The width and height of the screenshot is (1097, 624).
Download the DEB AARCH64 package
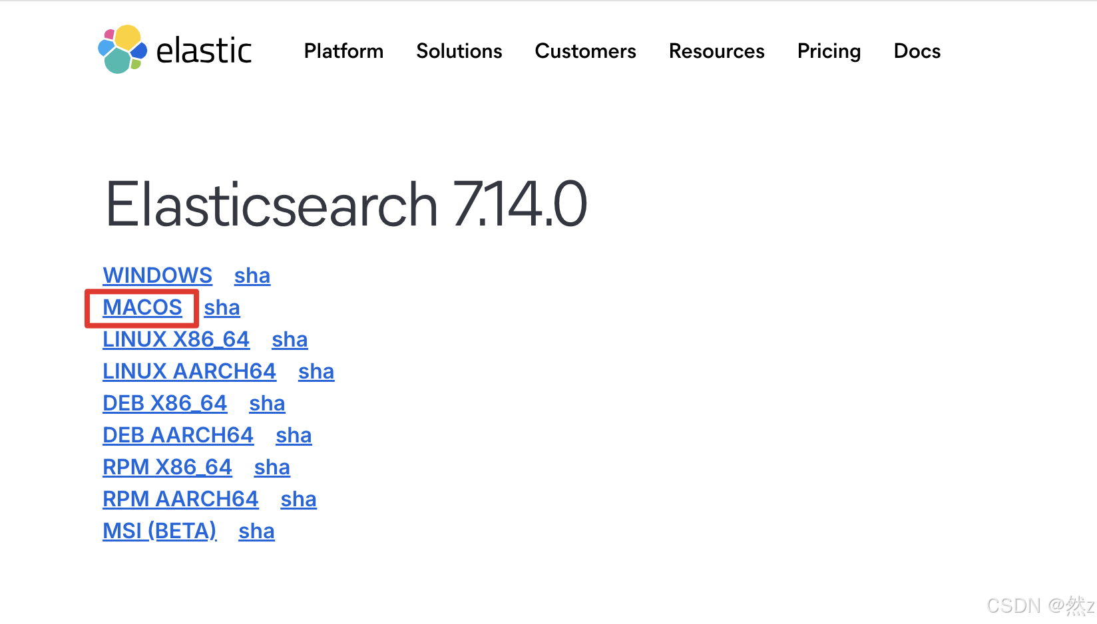[x=178, y=435]
